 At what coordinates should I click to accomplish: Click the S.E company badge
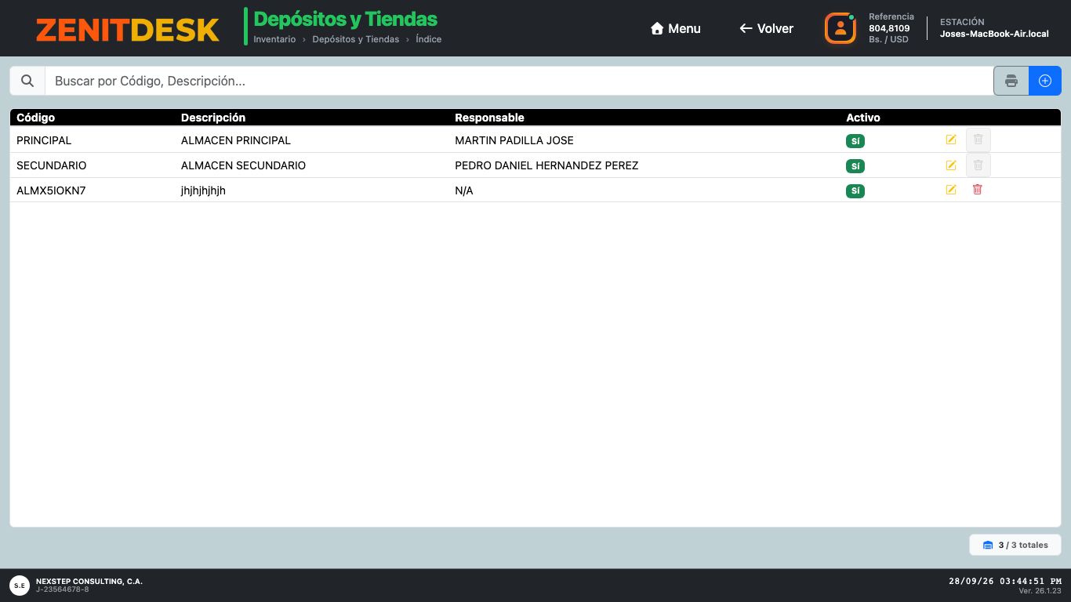coord(20,585)
